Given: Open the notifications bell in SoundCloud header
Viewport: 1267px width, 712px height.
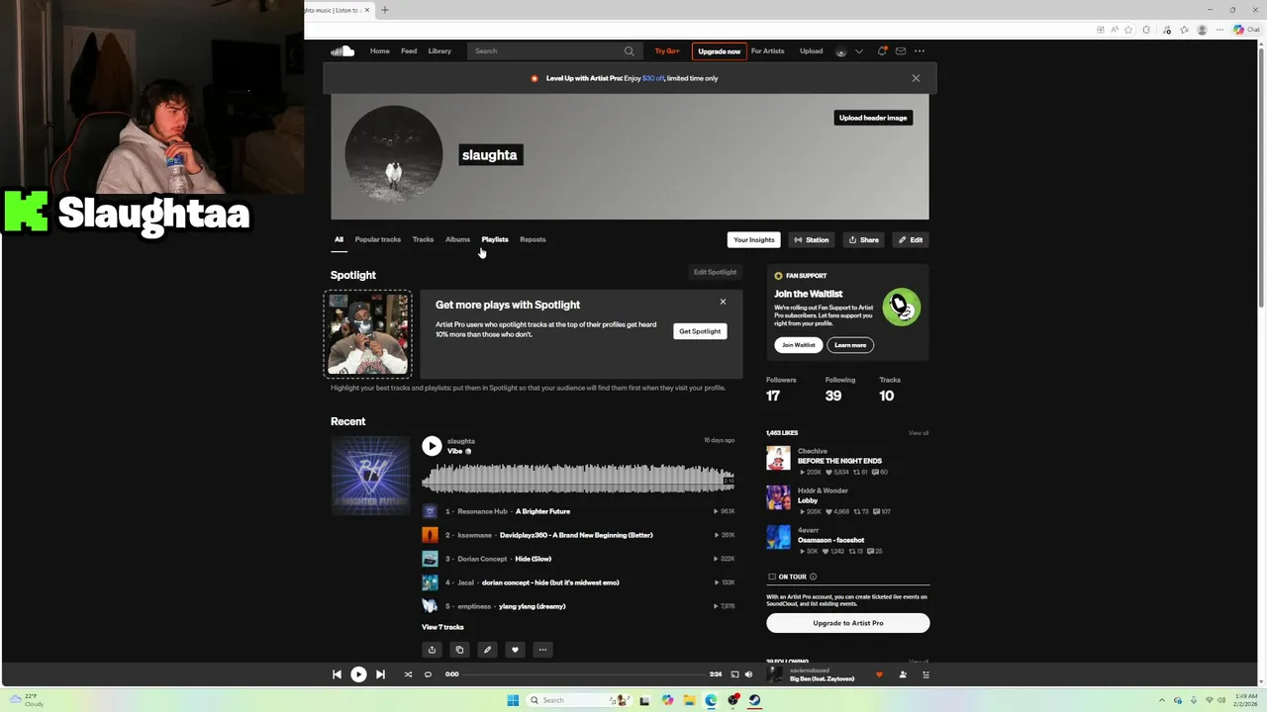Looking at the screenshot, I should [882, 51].
